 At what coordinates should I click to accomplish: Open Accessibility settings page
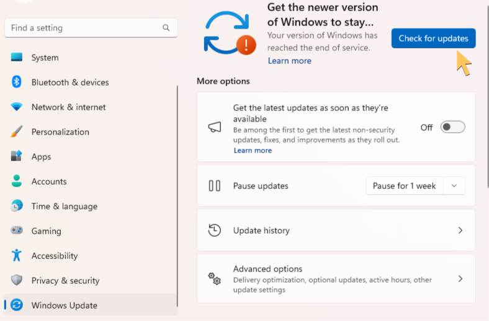click(91, 255)
